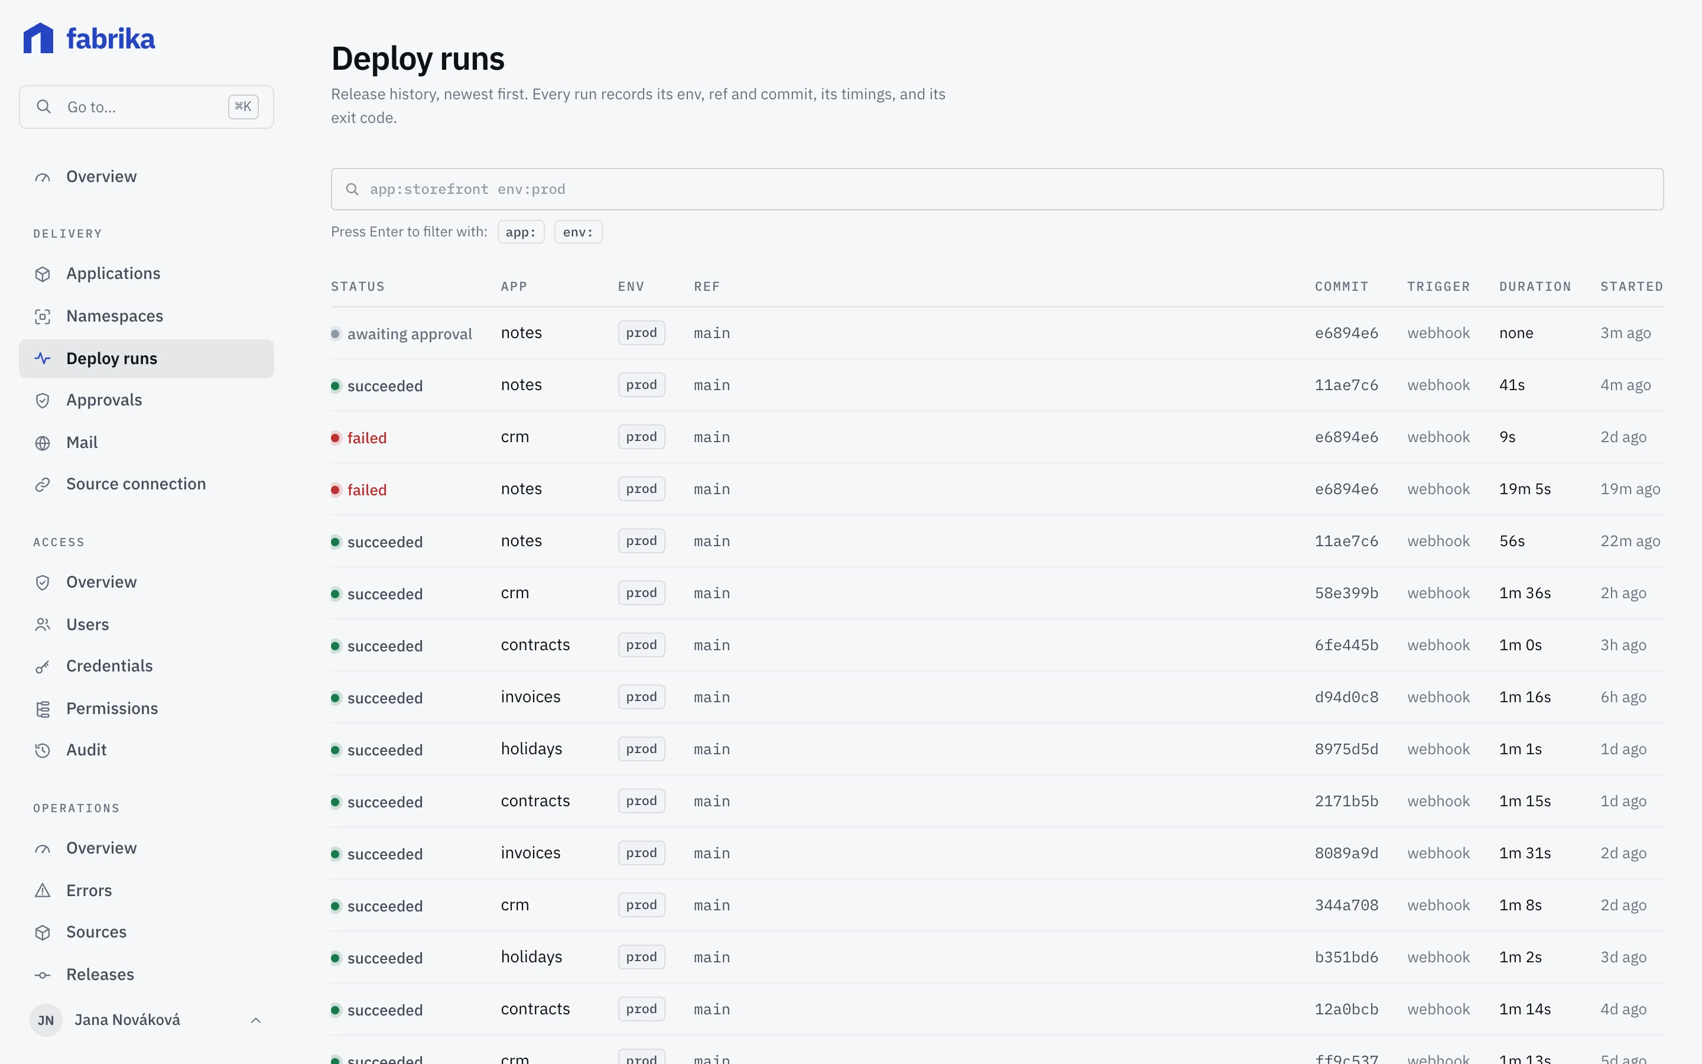Click the top Overview gauge icon
The image size is (1702, 1064).
(43, 177)
